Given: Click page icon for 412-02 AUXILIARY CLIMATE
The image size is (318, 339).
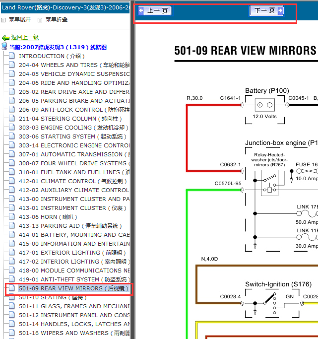Looking at the screenshot, I should [12, 190].
